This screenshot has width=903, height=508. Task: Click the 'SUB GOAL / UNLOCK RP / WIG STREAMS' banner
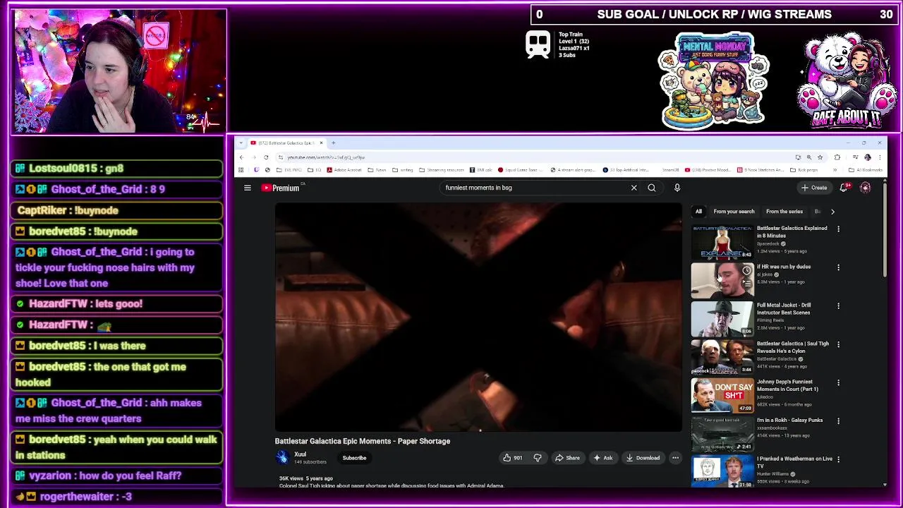point(714,14)
